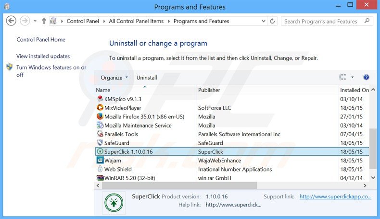Click the SuperClick row icon
The image size is (380, 219).
(x=100, y=151)
